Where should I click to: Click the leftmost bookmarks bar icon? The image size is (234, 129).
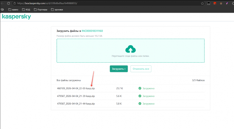click(x=2, y=10)
